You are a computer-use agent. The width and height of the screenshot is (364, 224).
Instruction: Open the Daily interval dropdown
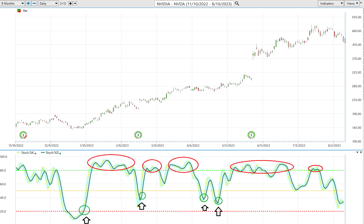[x=48, y=3]
